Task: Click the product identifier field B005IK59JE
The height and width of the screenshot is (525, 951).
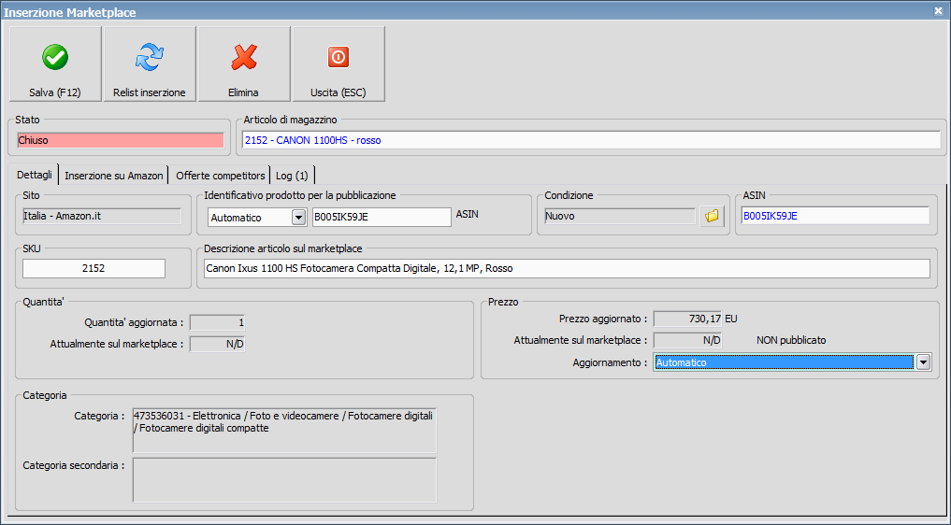Action: (x=382, y=217)
